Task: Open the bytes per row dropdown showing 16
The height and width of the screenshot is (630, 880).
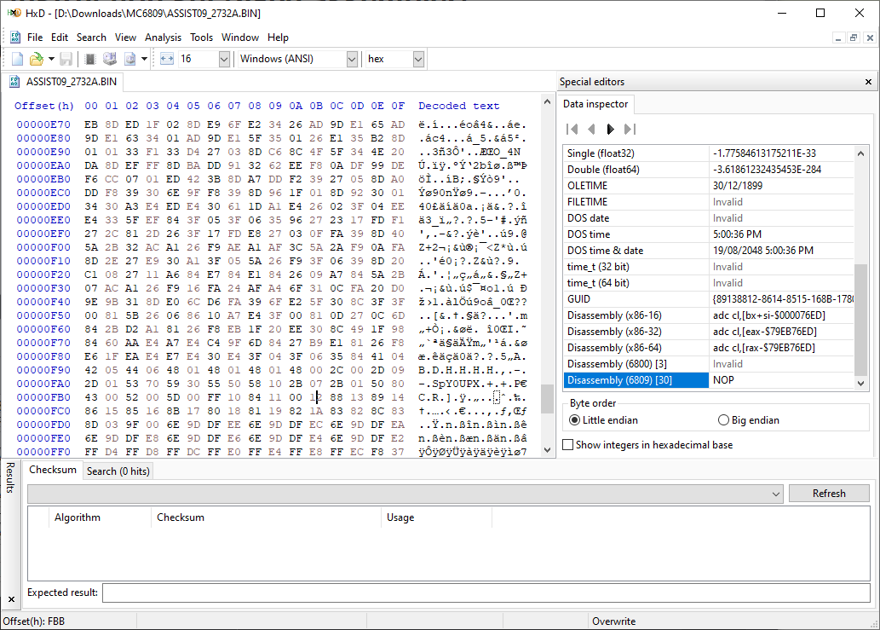Action: (224, 59)
